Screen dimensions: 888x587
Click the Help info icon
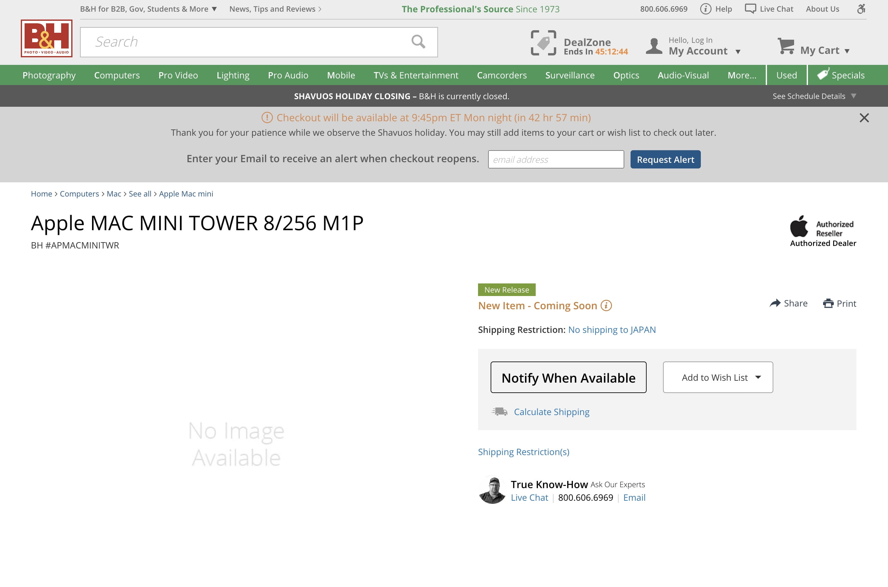(x=706, y=9)
